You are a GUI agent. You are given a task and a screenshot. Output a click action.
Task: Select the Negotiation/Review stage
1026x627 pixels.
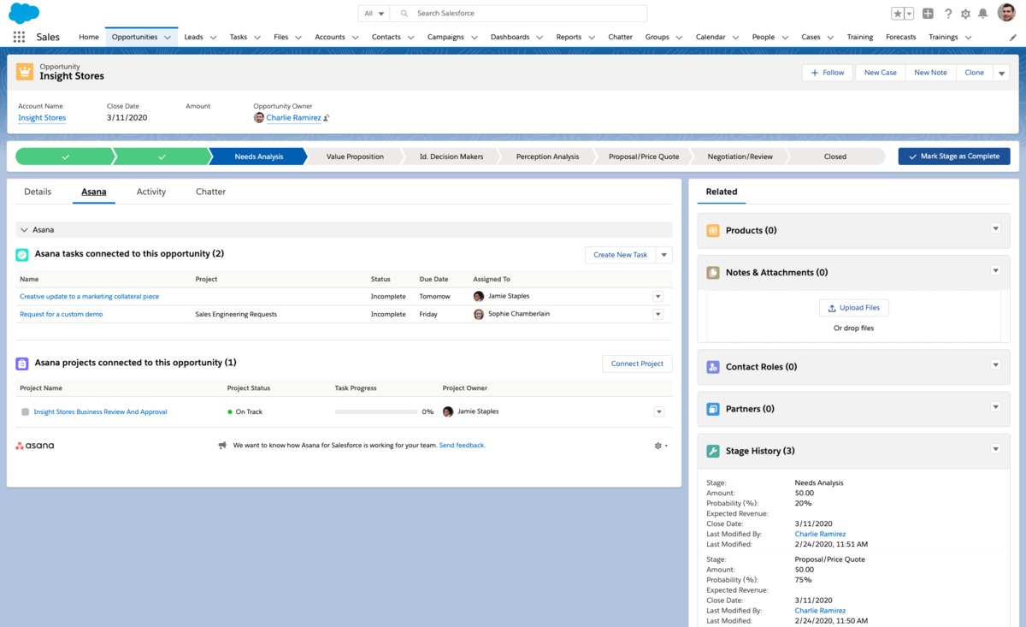(x=740, y=157)
